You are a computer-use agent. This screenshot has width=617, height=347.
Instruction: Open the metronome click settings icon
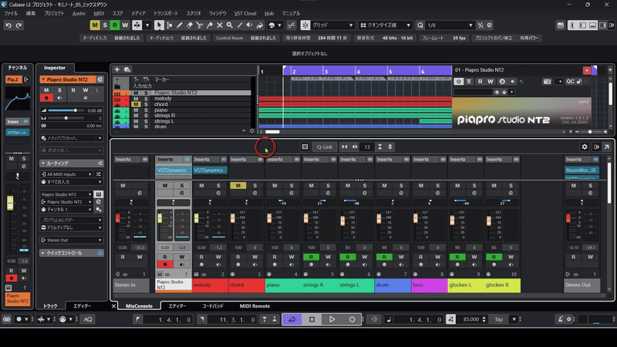568,319
